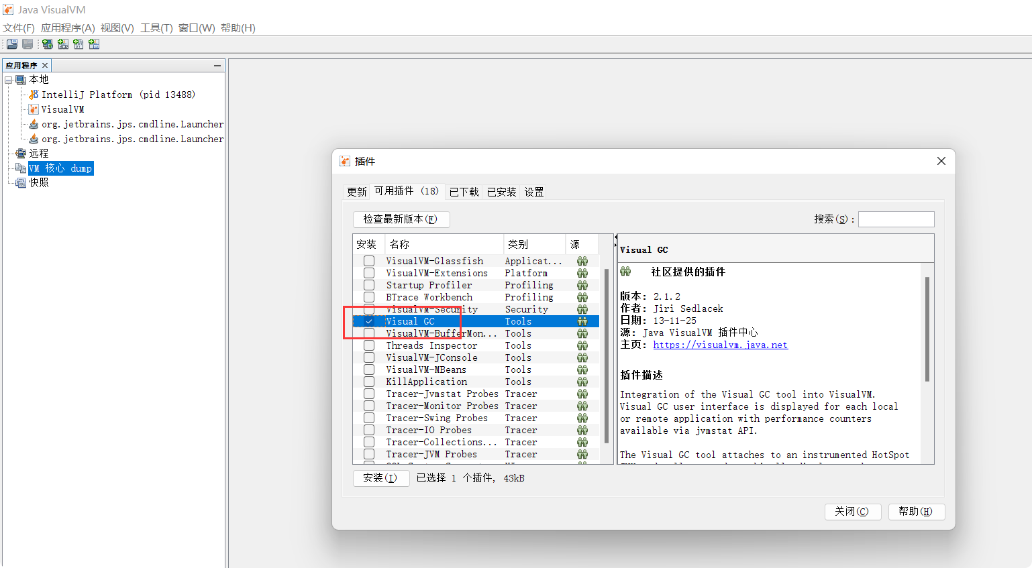Viewport: 1032px width, 568px height.
Task: Click the 搜索 search input field
Action: tap(896, 219)
